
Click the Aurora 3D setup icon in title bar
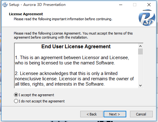(x=5, y=5)
